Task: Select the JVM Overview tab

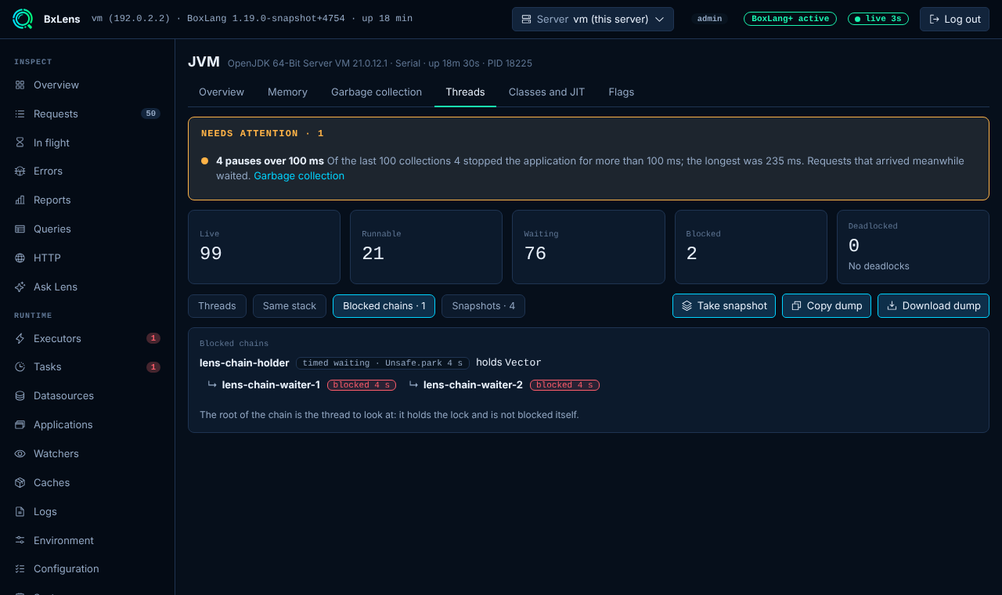Action: [222, 92]
